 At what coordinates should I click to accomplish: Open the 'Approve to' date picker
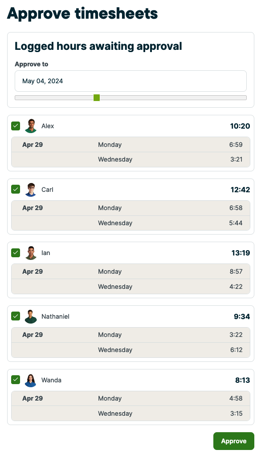[130, 81]
